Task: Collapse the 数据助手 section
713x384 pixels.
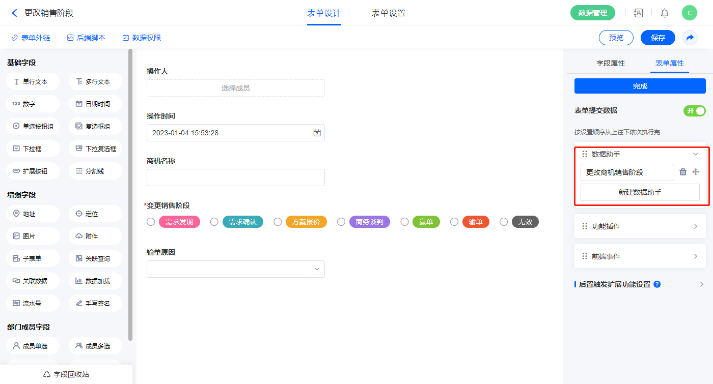Action: click(695, 154)
